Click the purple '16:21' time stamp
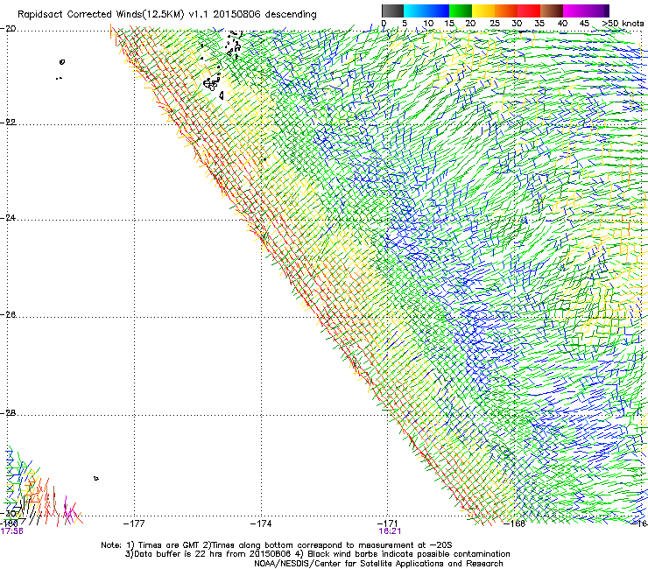Viewport: 648px width, 569px height. tap(390, 531)
